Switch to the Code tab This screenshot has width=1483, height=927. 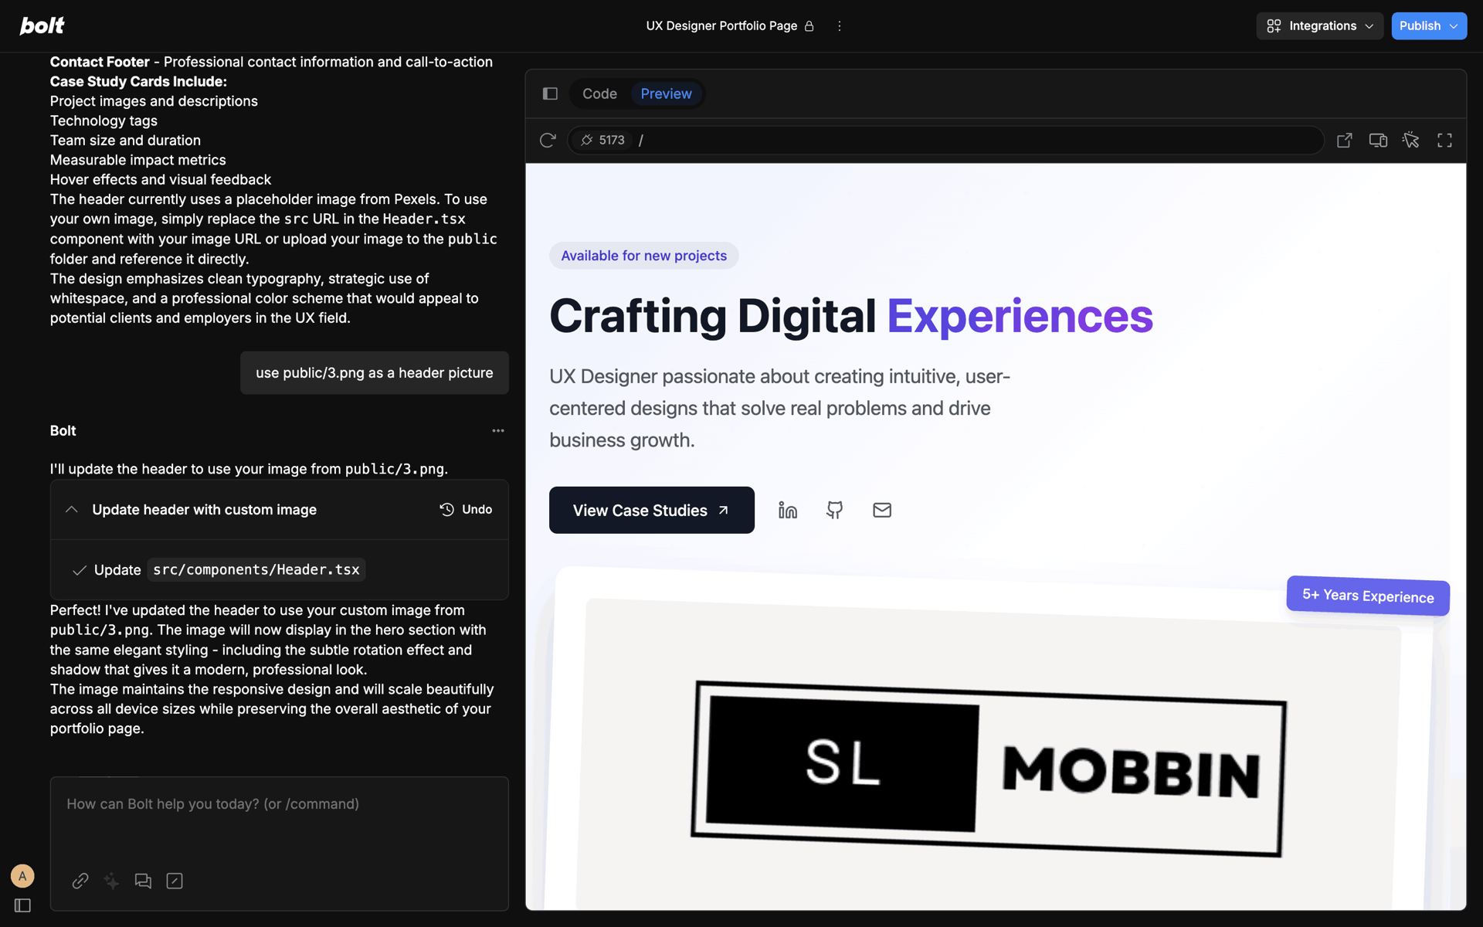point(599,93)
